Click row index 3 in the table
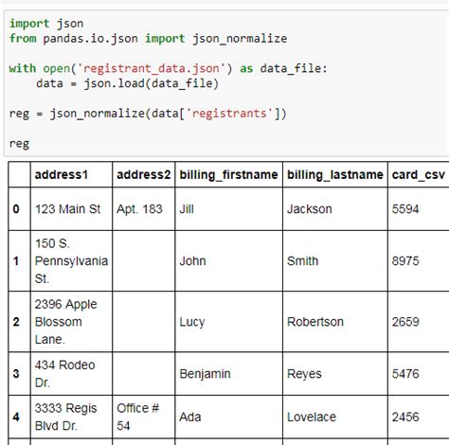The height and width of the screenshot is (445, 449). (16, 374)
